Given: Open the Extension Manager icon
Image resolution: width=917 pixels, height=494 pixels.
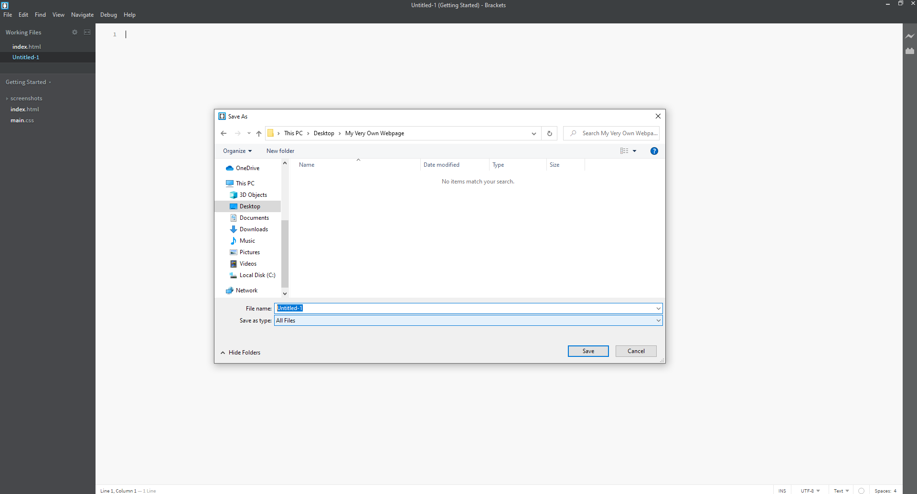Looking at the screenshot, I should click(910, 51).
